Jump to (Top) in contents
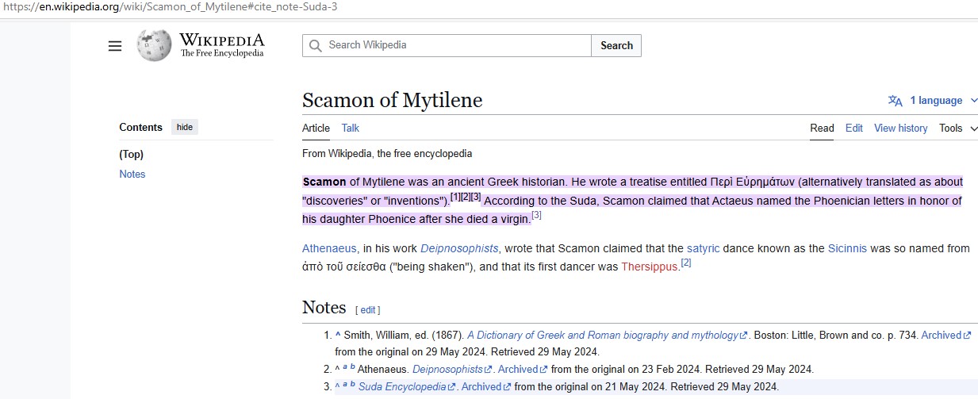Screen dimensions: 978x399 132,154
